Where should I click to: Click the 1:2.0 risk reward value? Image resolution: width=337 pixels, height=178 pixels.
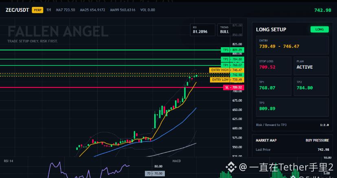point(324,125)
